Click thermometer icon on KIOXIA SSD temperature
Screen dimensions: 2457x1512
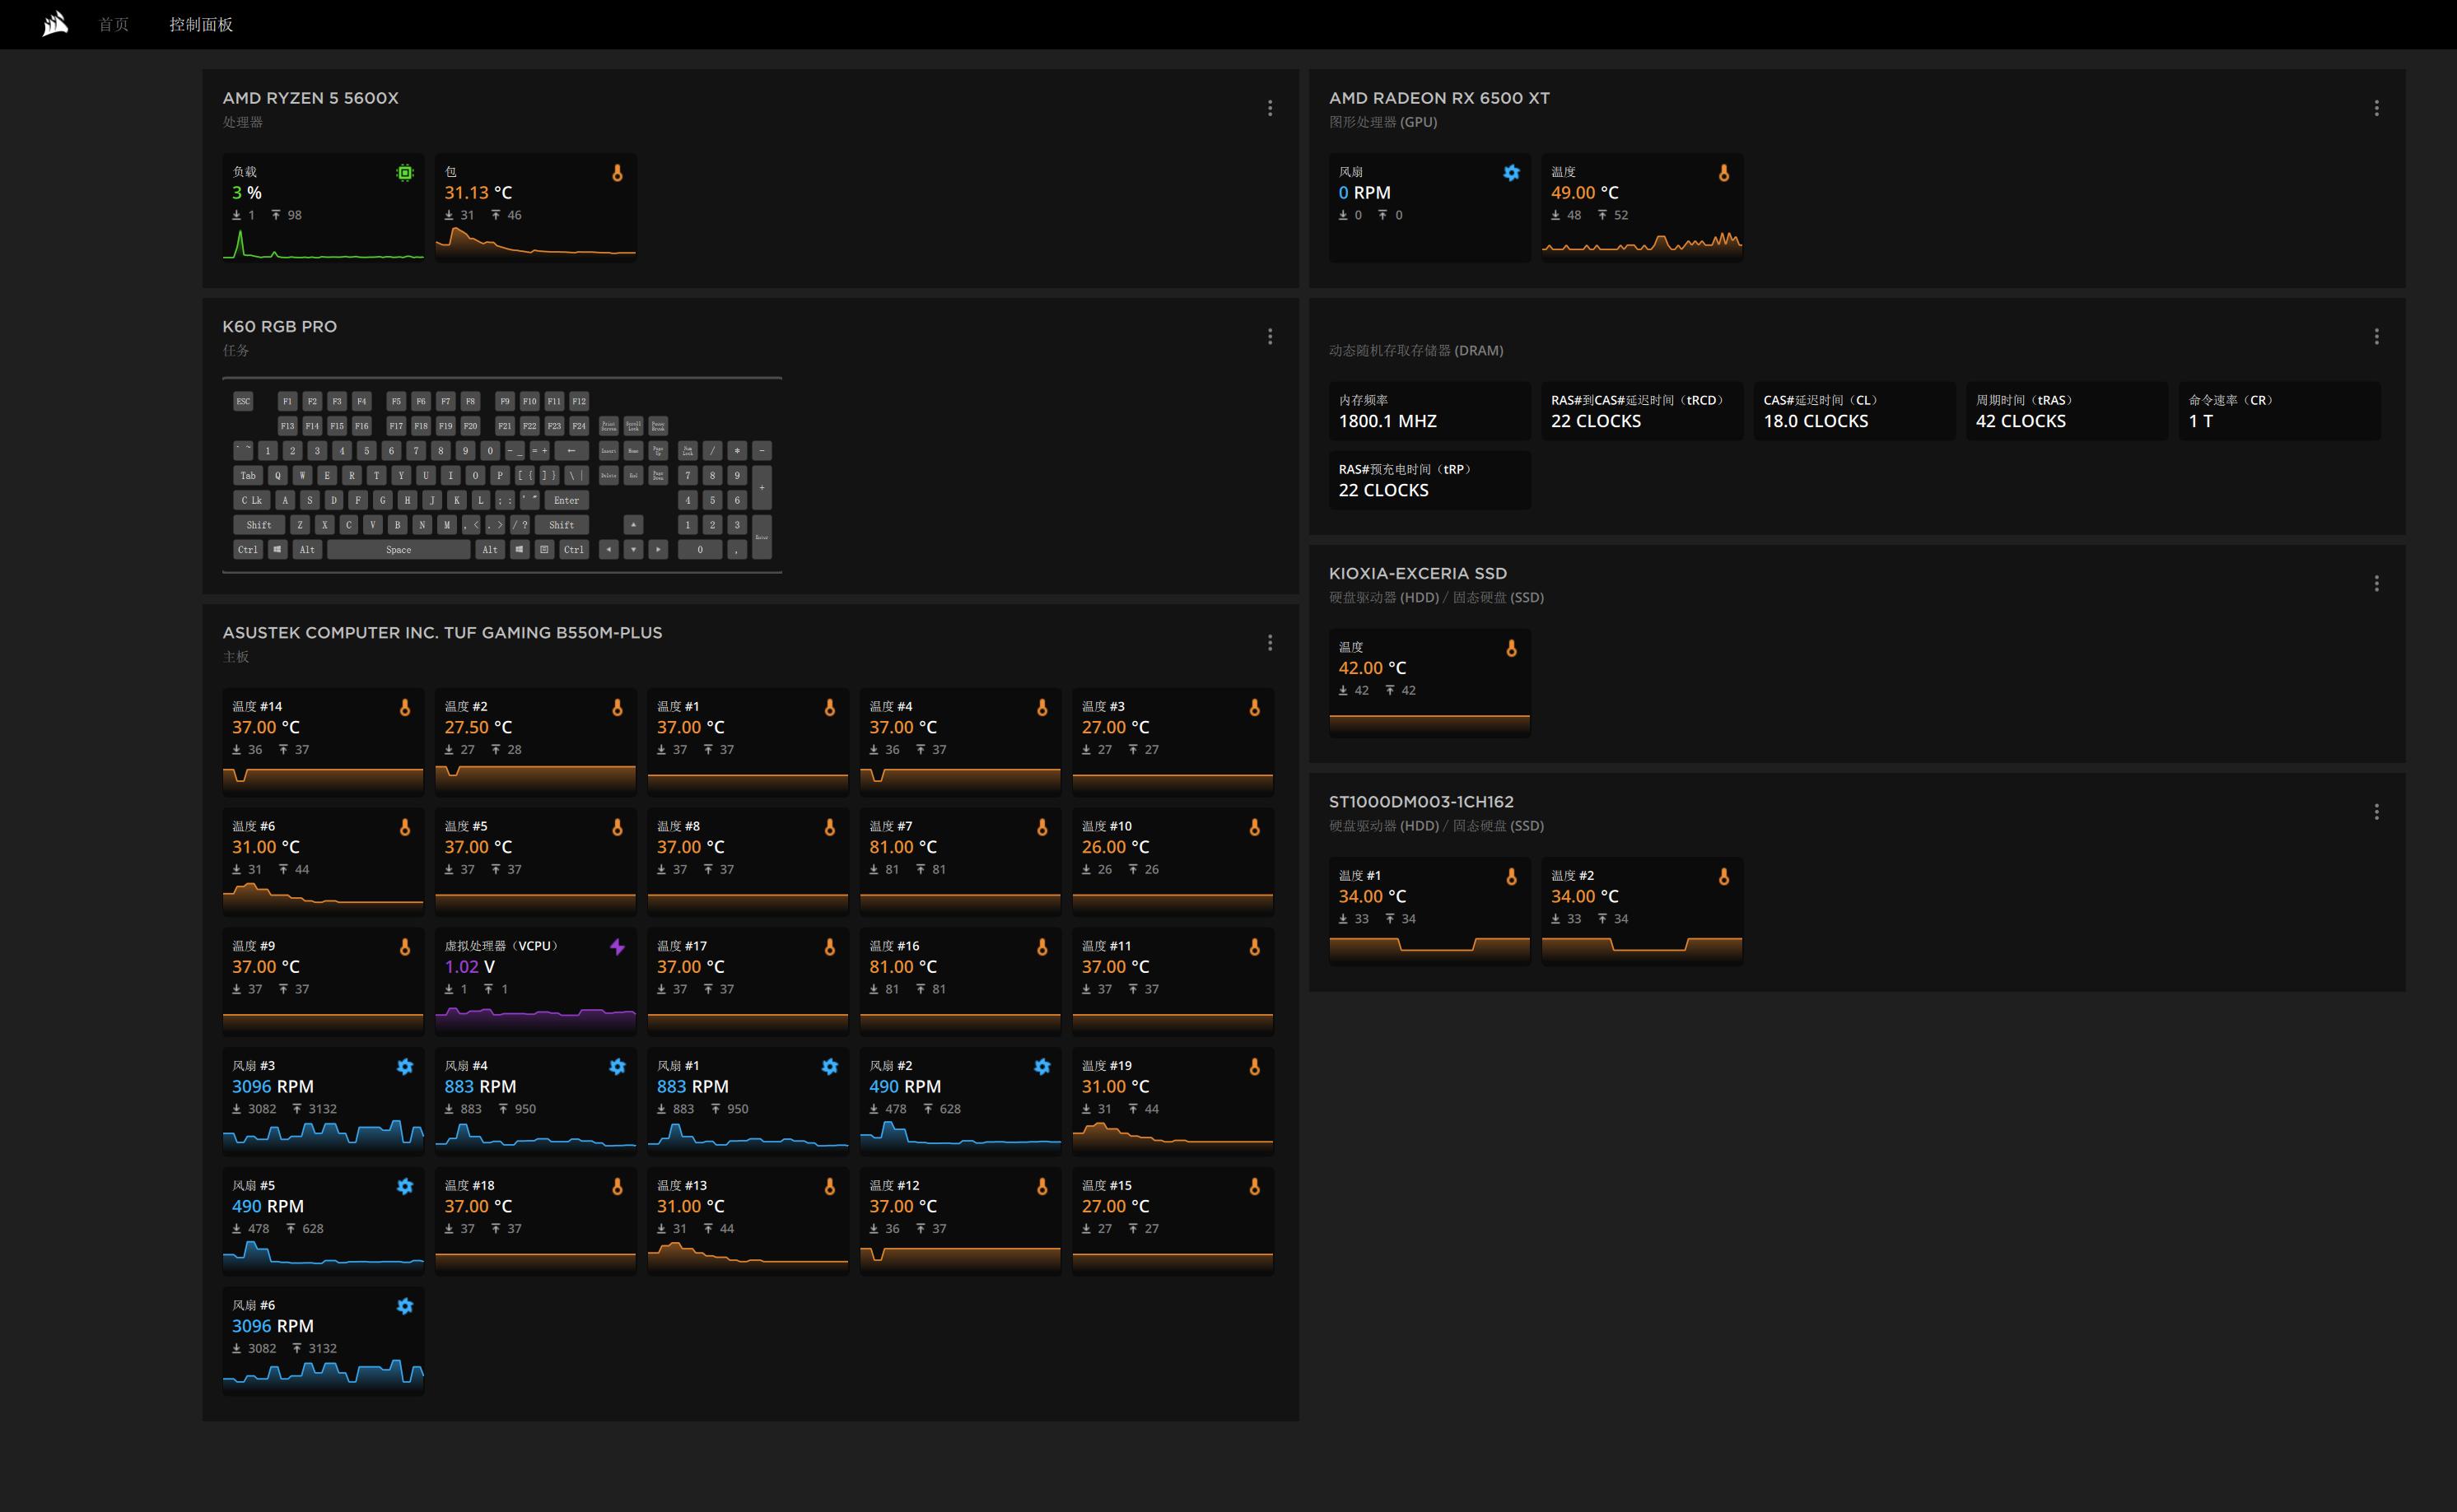[1511, 648]
